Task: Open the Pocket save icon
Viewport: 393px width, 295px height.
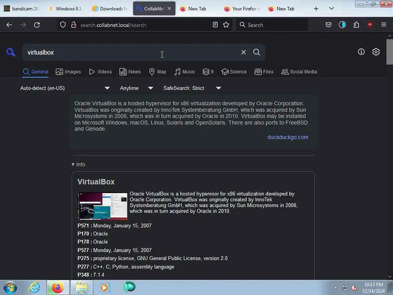Action: pyautogui.click(x=329, y=25)
